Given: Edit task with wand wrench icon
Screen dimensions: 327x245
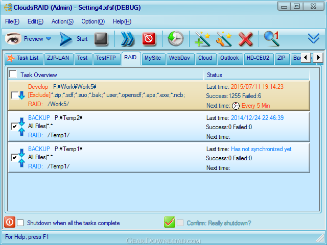Looking at the screenshot, I should pos(224,39).
